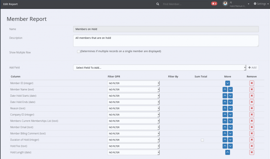Click the Add field button
Viewport: 270px width, 159px height.
(x=252, y=68)
